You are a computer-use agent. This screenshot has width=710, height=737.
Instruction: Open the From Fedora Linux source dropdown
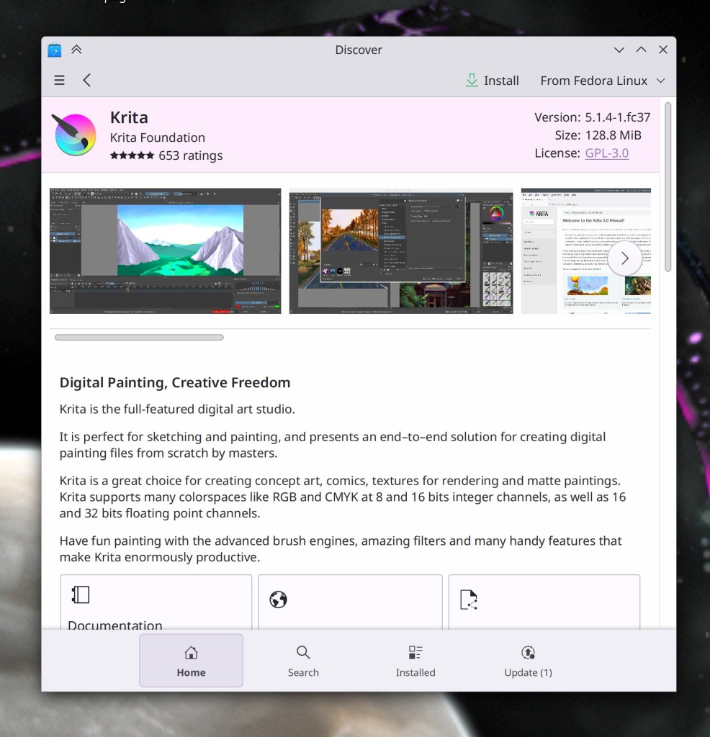(x=603, y=80)
